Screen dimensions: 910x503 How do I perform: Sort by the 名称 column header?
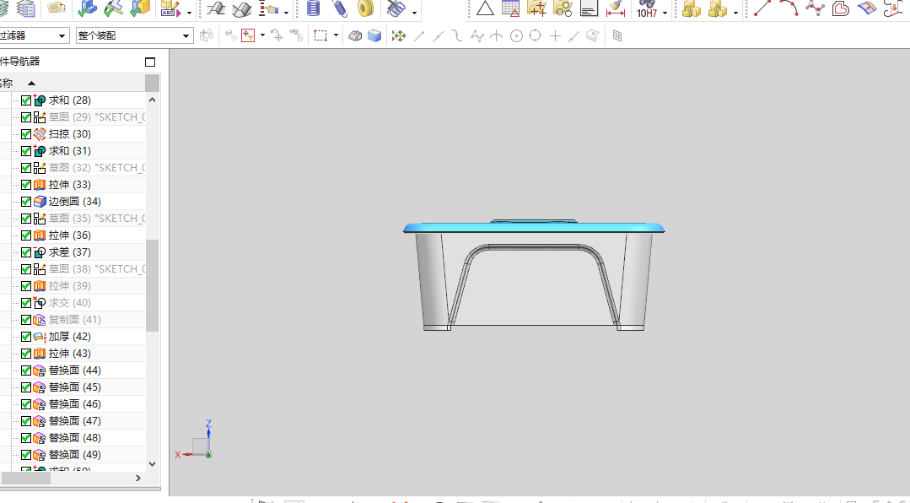click(x=72, y=83)
